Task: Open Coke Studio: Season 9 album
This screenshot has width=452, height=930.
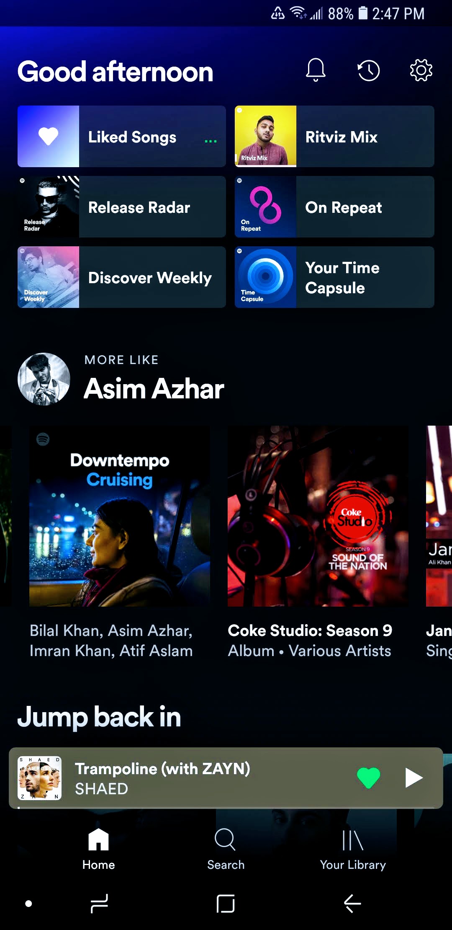Action: point(318,516)
